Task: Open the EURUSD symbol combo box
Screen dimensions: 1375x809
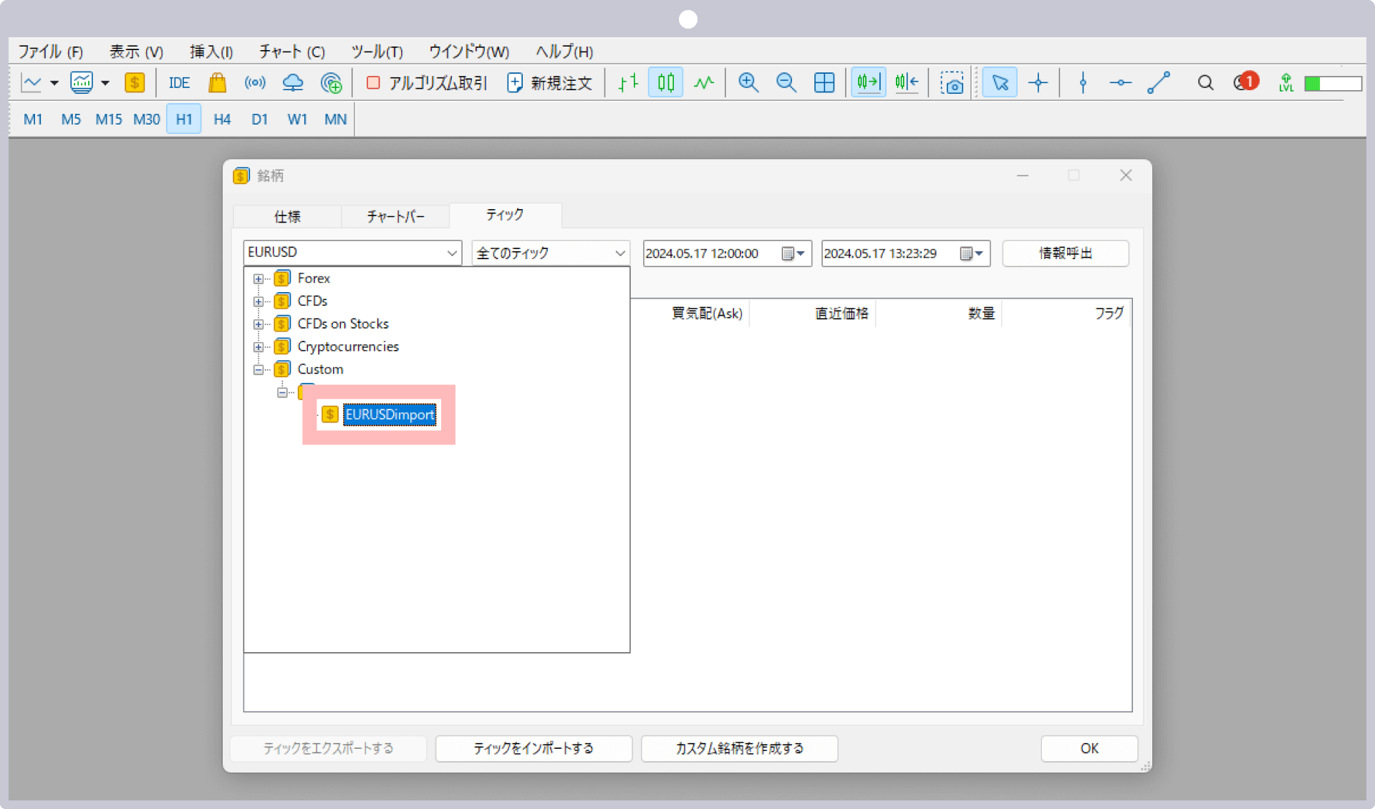Action: [352, 253]
